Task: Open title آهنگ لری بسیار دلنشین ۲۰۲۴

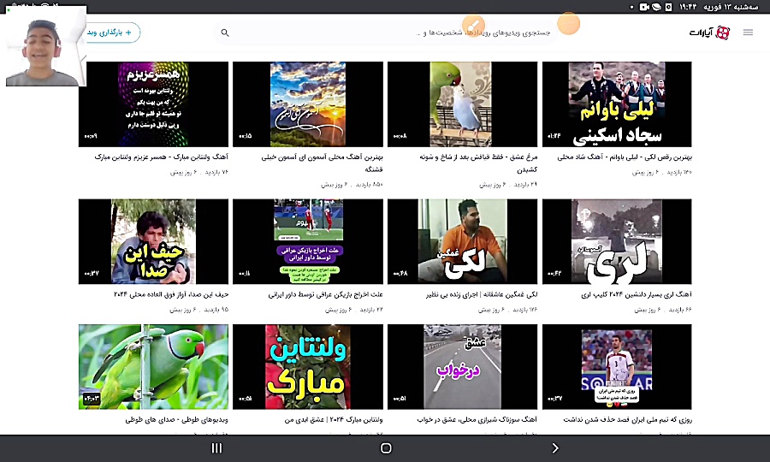Action: [x=637, y=294]
